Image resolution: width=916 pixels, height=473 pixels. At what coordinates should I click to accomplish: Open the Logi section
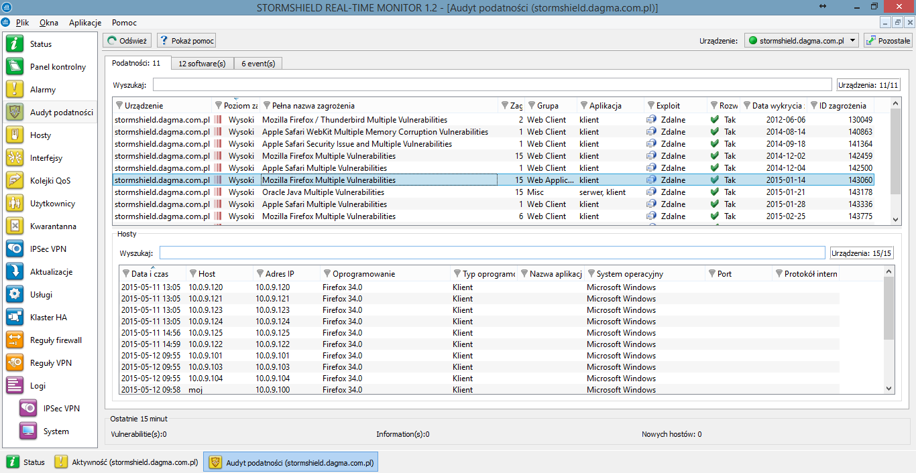[x=50, y=386]
